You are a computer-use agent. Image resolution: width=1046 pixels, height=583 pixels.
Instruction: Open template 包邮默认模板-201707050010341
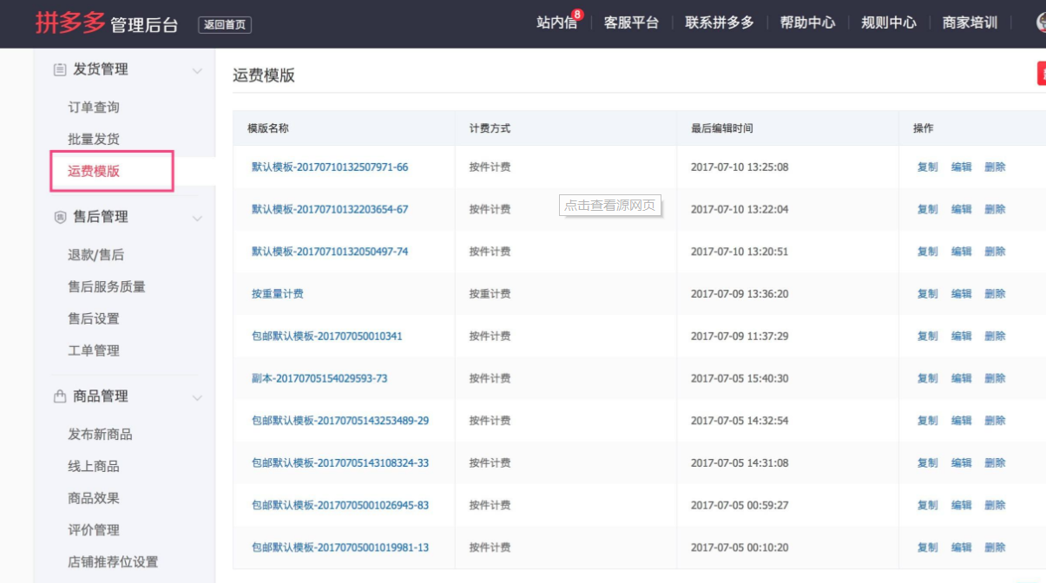tap(327, 336)
